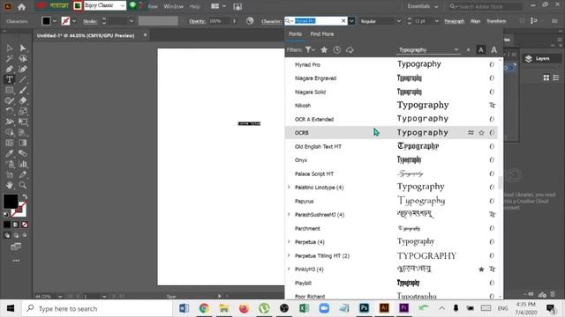Open the Edit Toolbar three-dots button
Image resolution: width=565 pixels, height=317 pixels.
point(16,261)
